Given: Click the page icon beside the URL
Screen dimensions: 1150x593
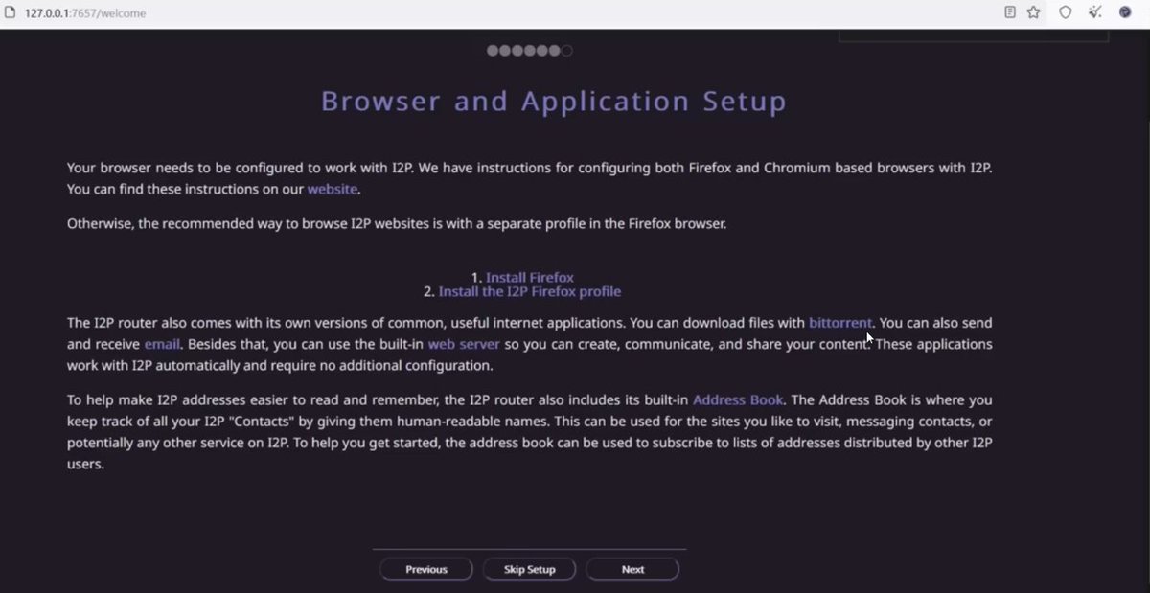Looking at the screenshot, I should click(x=11, y=13).
